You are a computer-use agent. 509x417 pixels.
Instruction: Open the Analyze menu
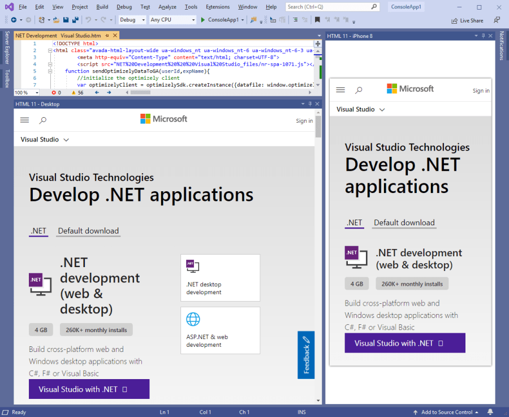tap(167, 7)
